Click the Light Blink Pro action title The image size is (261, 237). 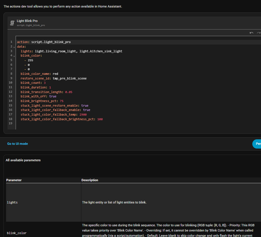[27, 21]
